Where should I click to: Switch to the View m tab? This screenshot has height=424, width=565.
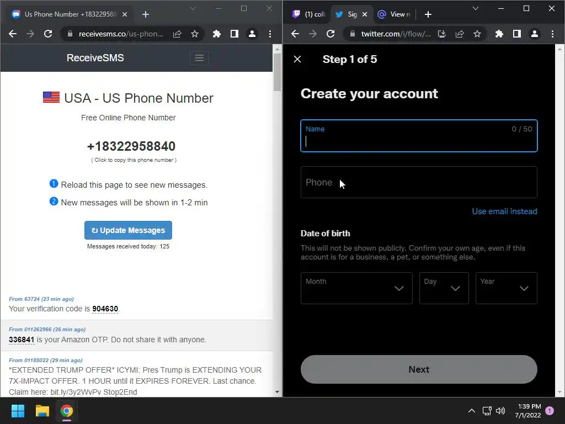tap(394, 14)
